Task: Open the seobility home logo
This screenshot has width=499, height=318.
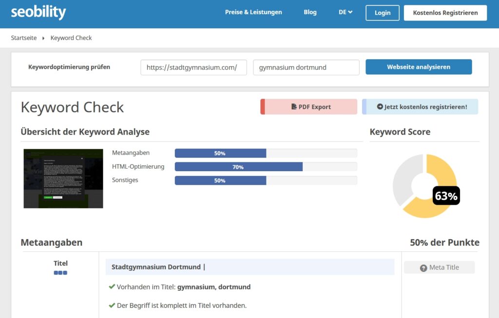Action: [x=38, y=12]
